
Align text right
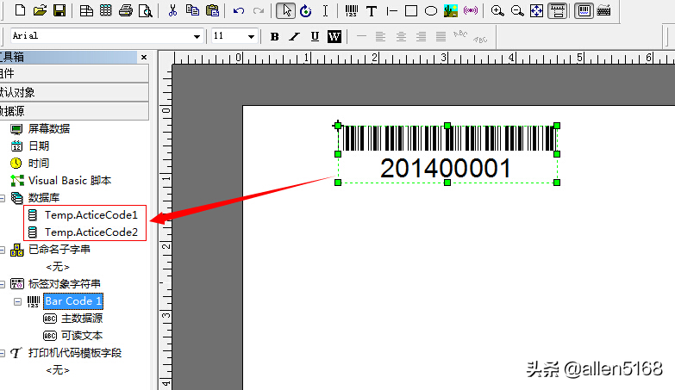click(x=421, y=36)
